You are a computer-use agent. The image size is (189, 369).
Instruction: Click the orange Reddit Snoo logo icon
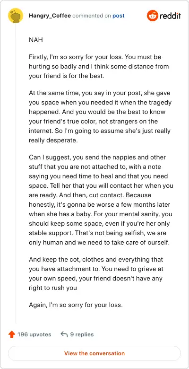point(153,16)
